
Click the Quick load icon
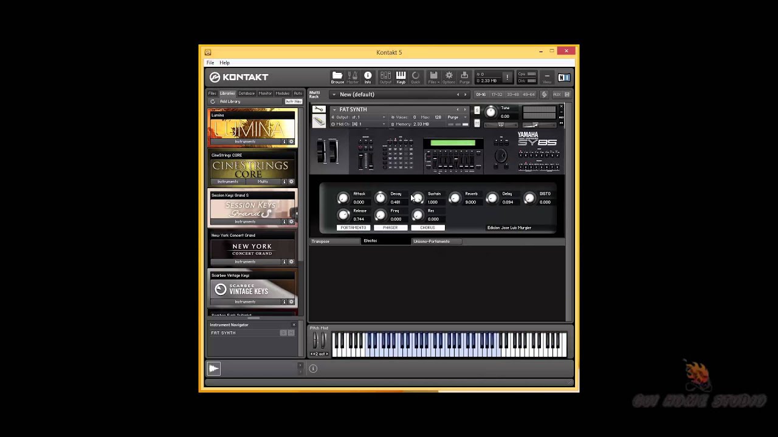pyautogui.click(x=416, y=78)
